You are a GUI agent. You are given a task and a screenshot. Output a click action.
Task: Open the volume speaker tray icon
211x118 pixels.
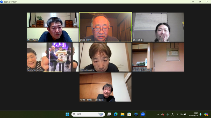(181, 114)
